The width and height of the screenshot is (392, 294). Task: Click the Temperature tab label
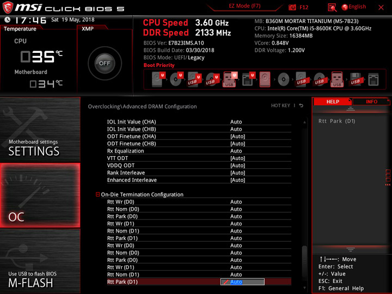20,29
